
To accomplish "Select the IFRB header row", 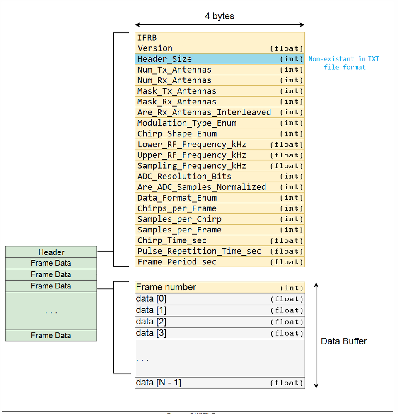I will click(220, 37).
